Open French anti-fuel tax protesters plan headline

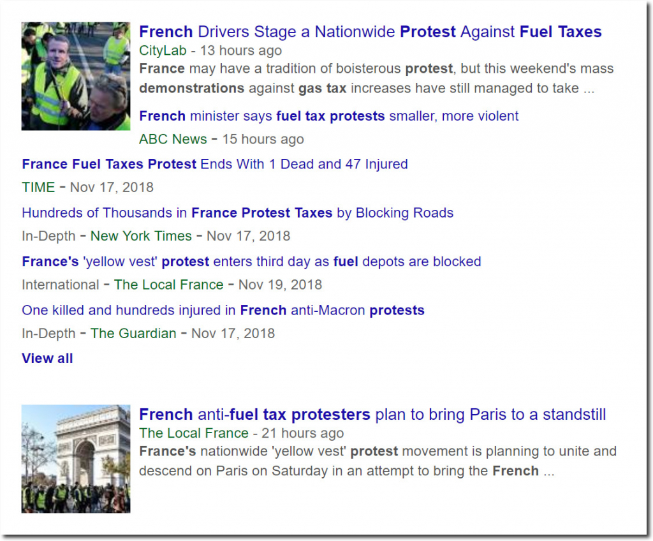click(x=372, y=415)
